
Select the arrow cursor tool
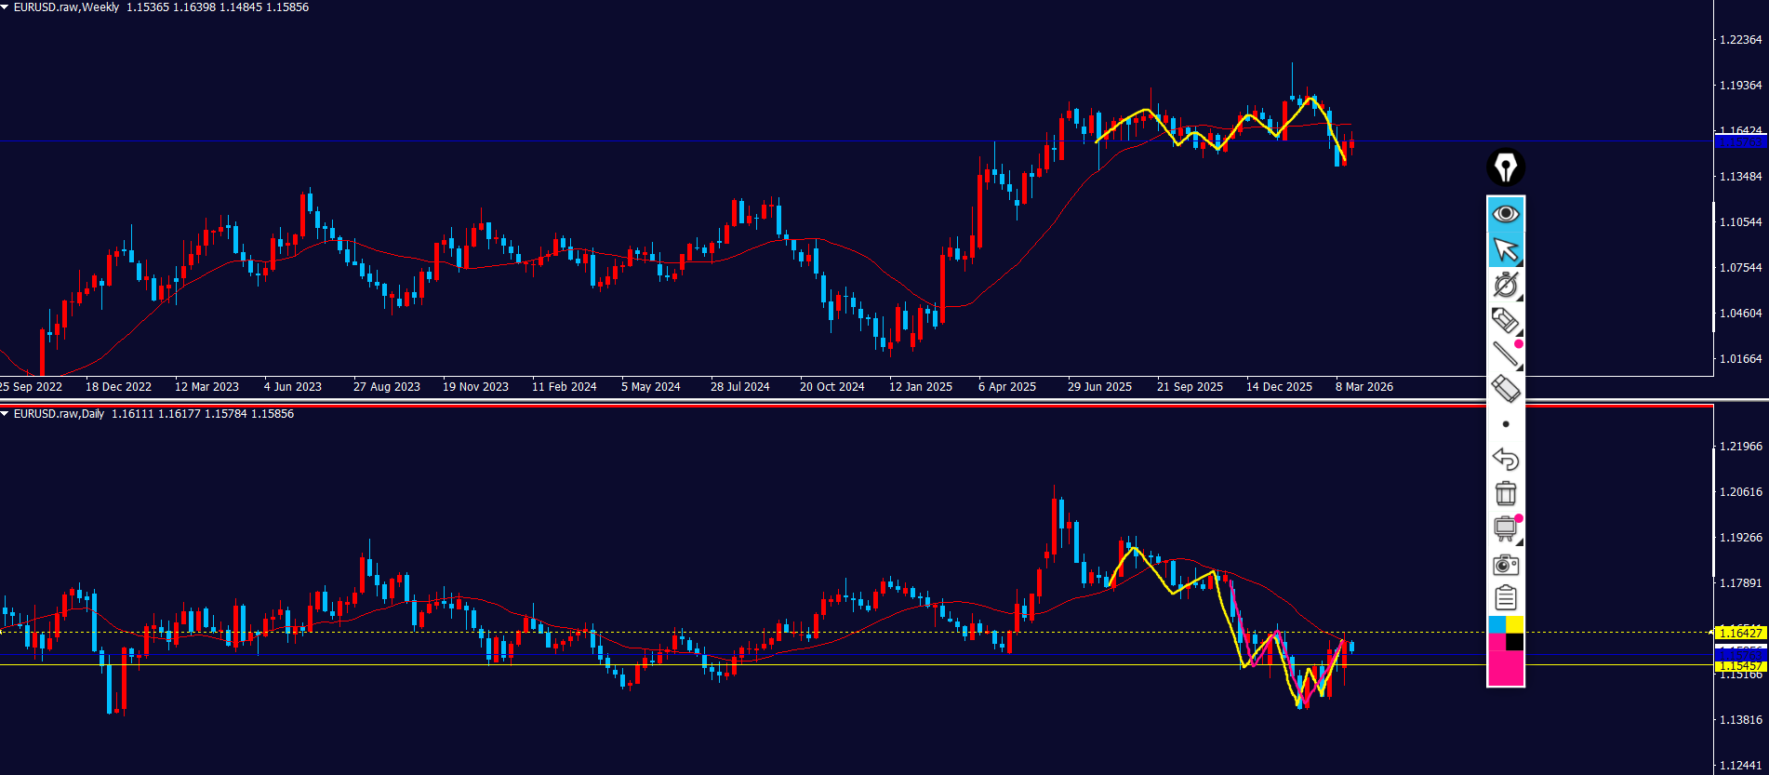point(1505,249)
